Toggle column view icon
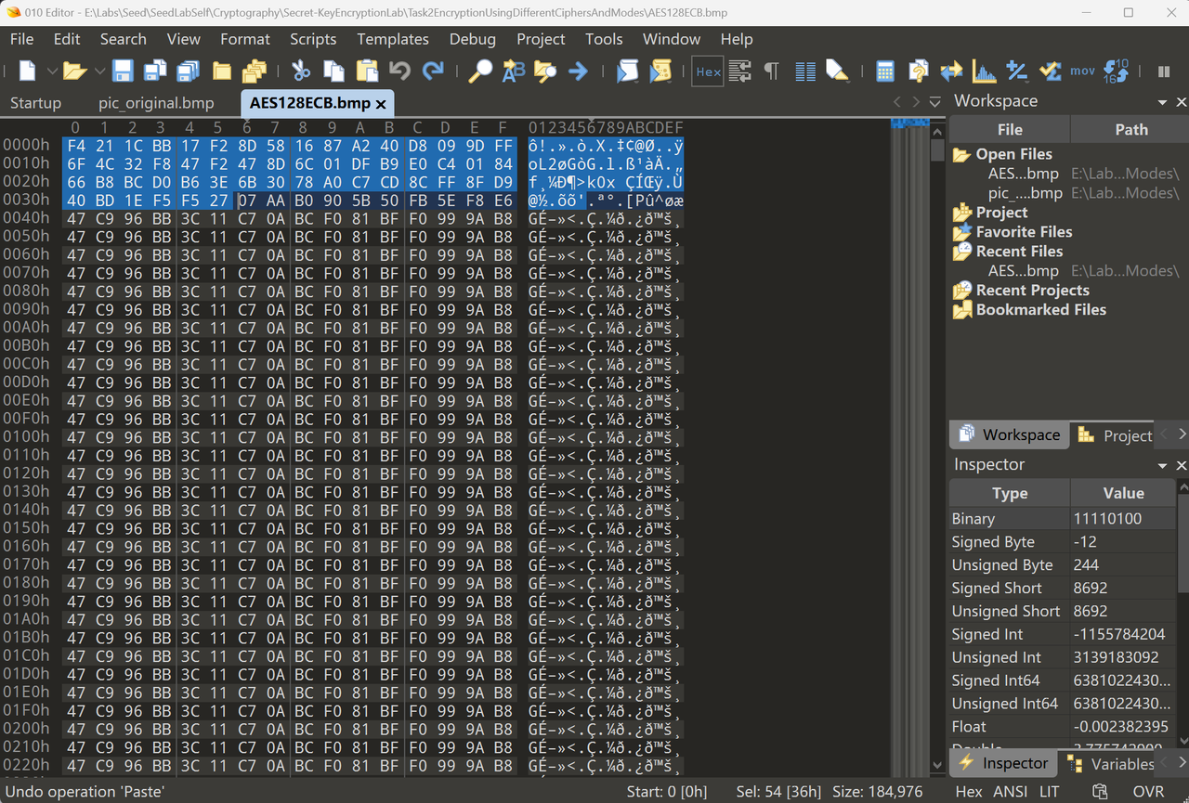 pyautogui.click(x=804, y=71)
